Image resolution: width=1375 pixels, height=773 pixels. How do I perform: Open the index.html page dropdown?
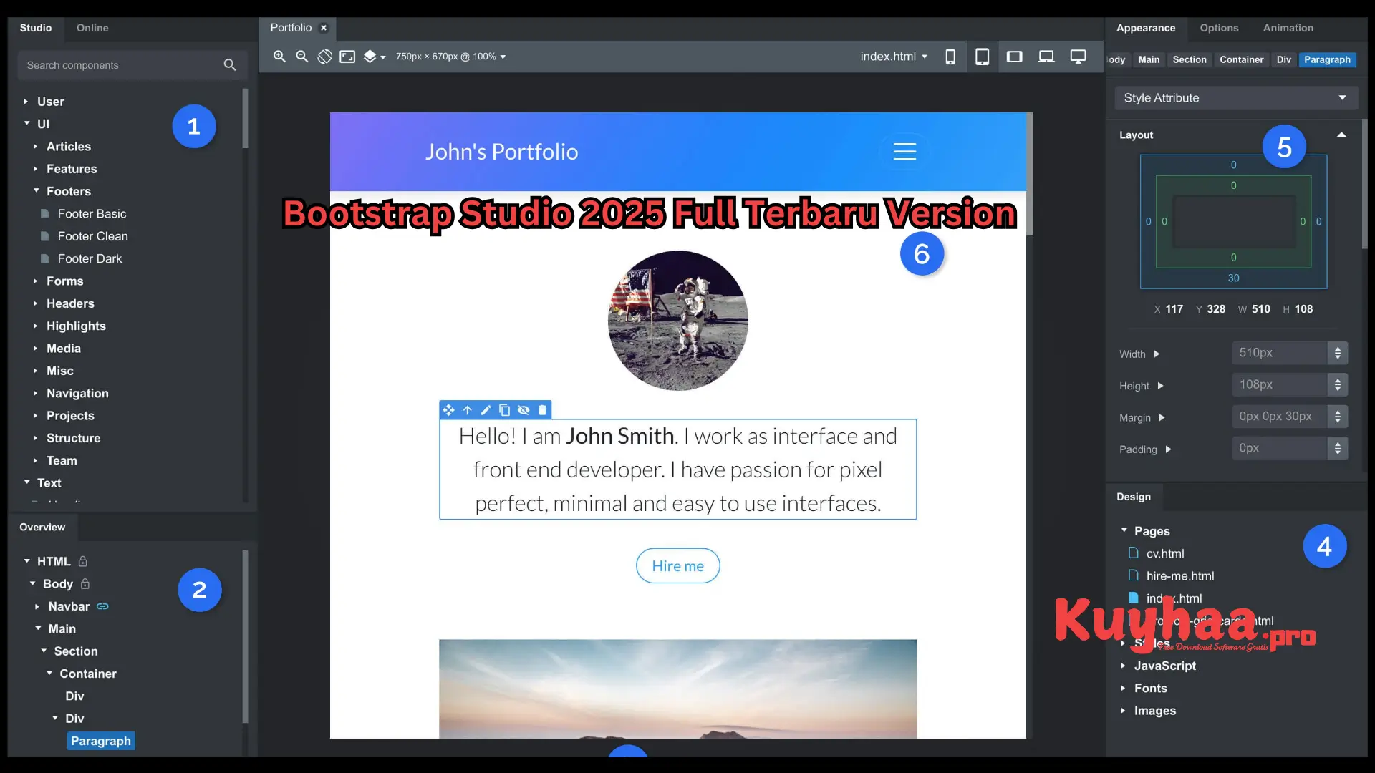pos(893,56)
